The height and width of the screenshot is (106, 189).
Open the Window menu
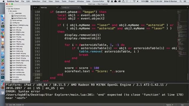80,1
